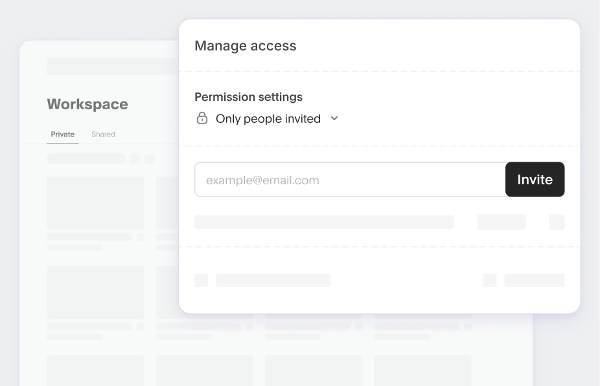Select the small icon right of the invited member row
The height and width of the screenshot is (386, 600).
(557, 222)
